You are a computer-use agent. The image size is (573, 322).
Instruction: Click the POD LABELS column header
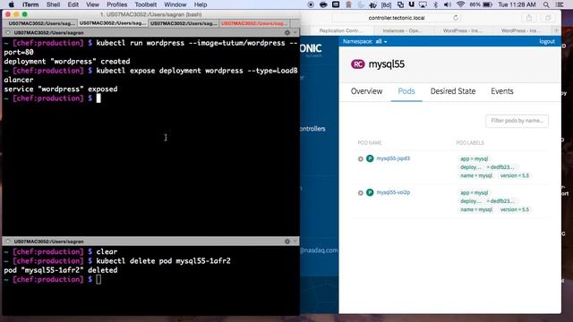coord(470,143)
